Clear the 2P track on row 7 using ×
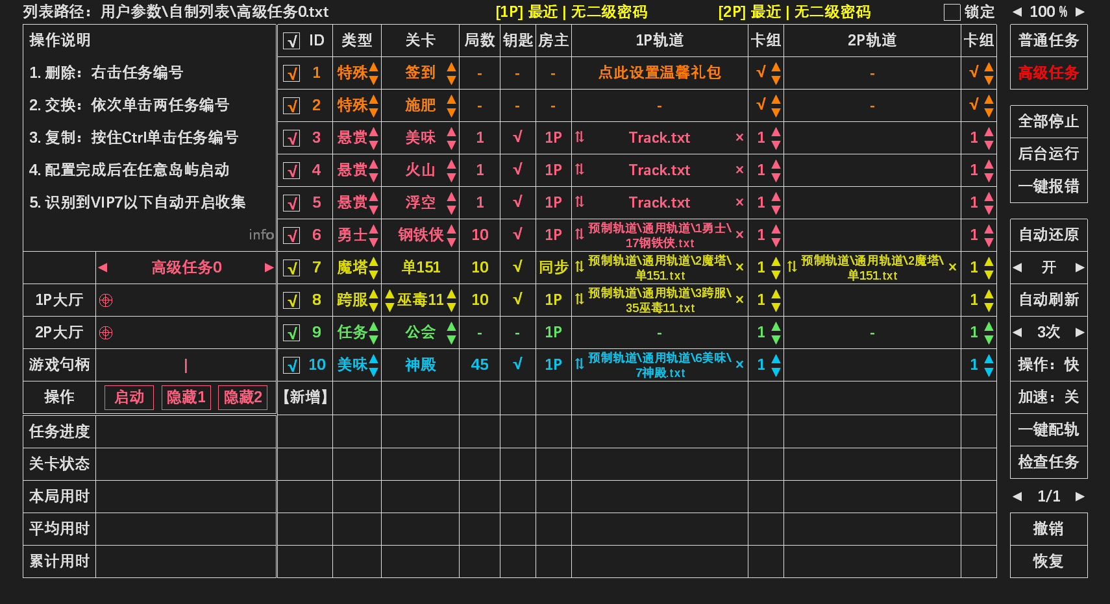This screenshot has width=1110, height=604. 952,267
